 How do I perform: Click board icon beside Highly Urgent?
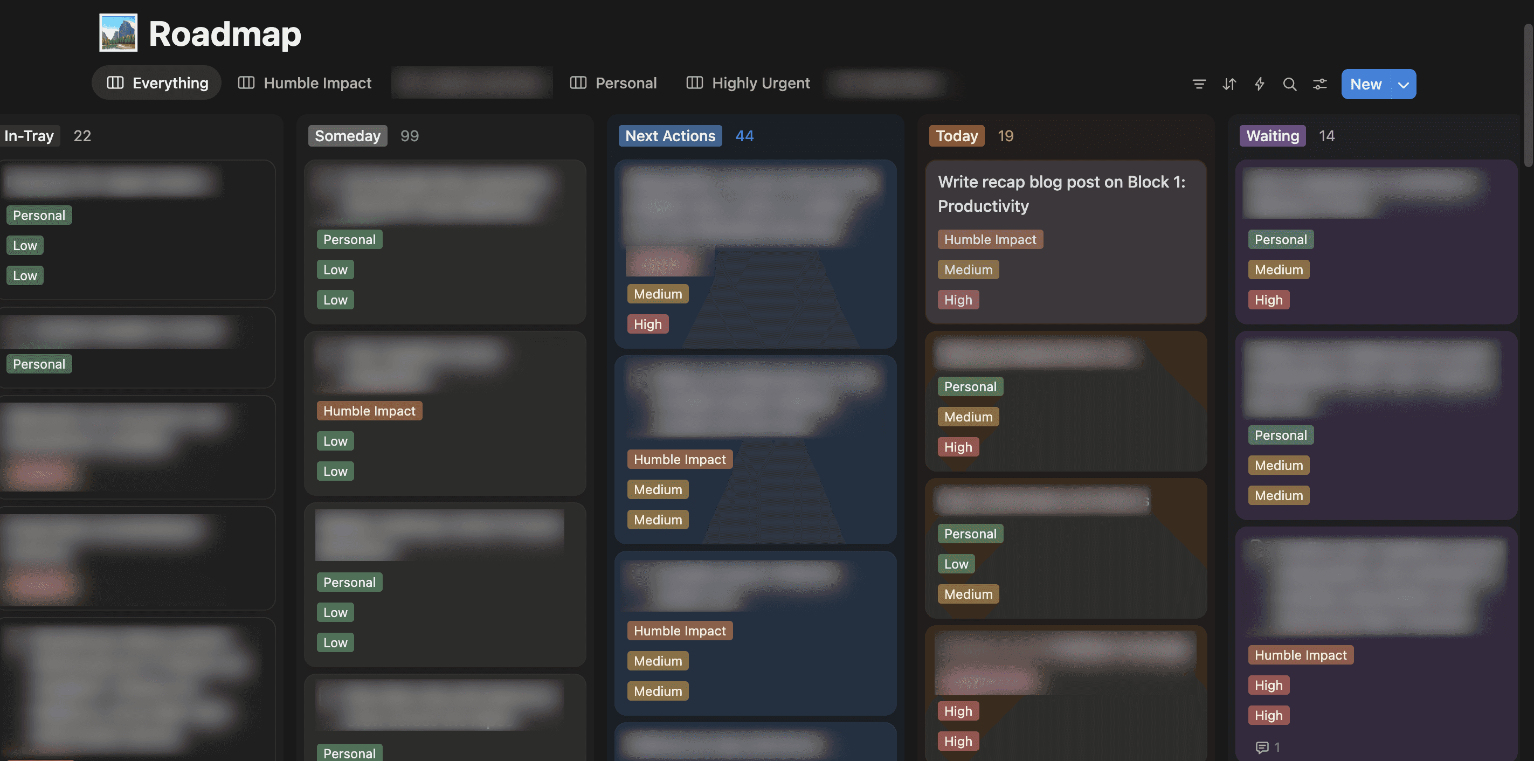[694, 83]
